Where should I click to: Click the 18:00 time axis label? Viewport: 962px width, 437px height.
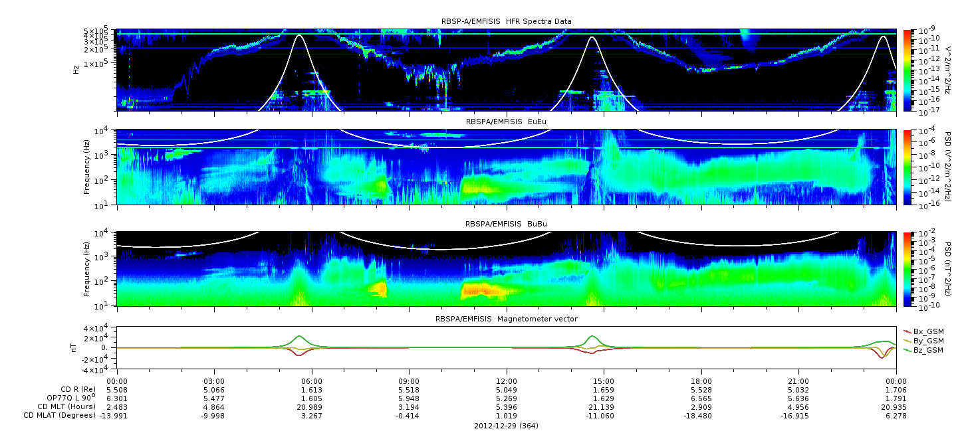[x=701, y=381]
